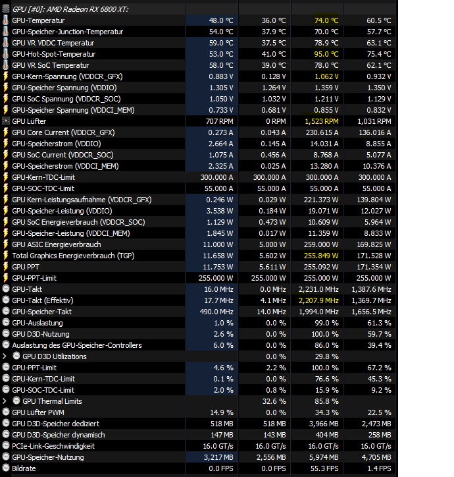Click thermometer icon of GPU-Speicher-Junction-Temperatur

(5, 32)
